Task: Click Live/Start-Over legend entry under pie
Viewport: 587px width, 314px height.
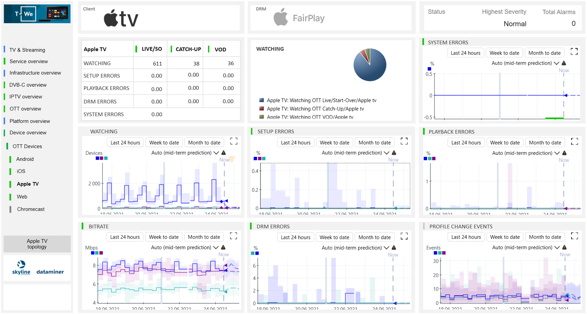Action: click(x=318, y=100)
